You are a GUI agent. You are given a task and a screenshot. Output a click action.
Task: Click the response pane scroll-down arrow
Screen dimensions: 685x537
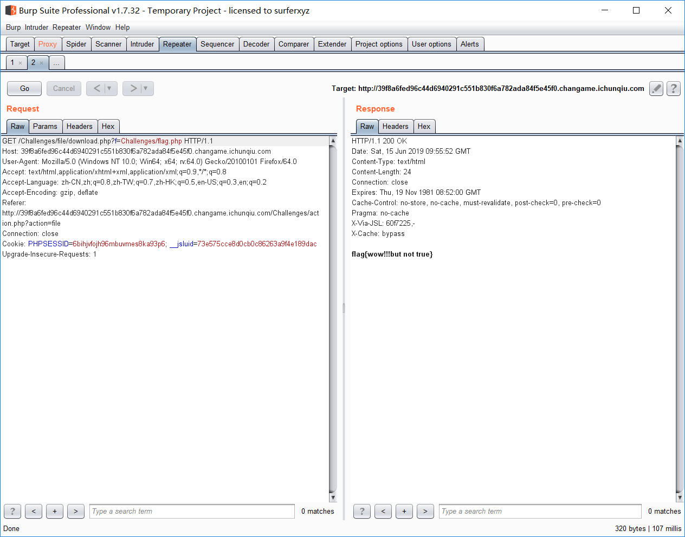coord(680,497)
